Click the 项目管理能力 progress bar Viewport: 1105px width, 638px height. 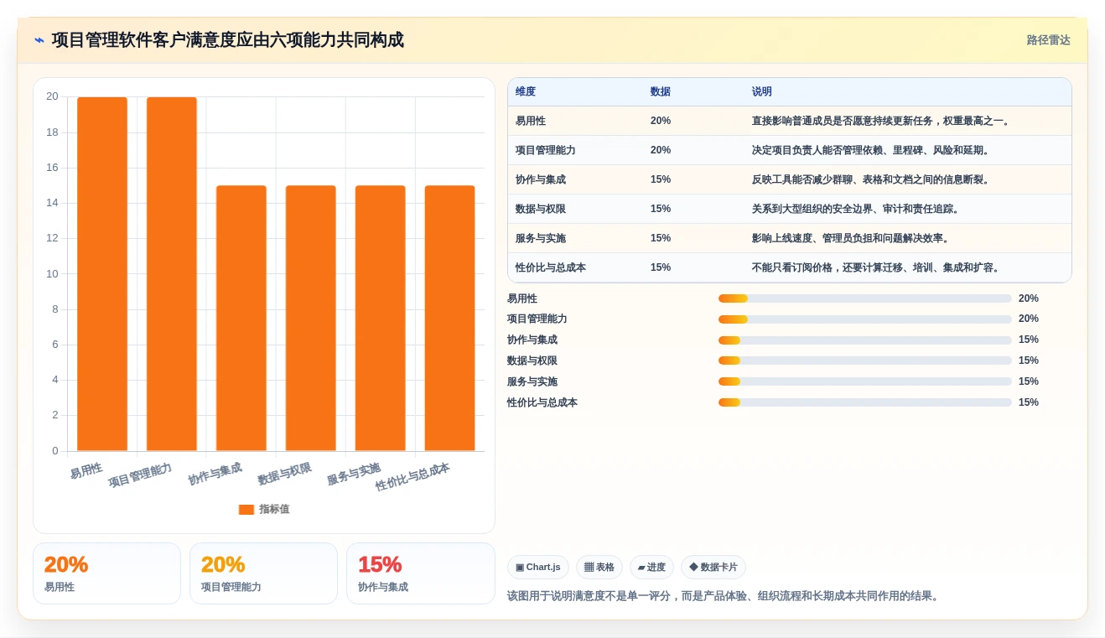pos(865,319)
